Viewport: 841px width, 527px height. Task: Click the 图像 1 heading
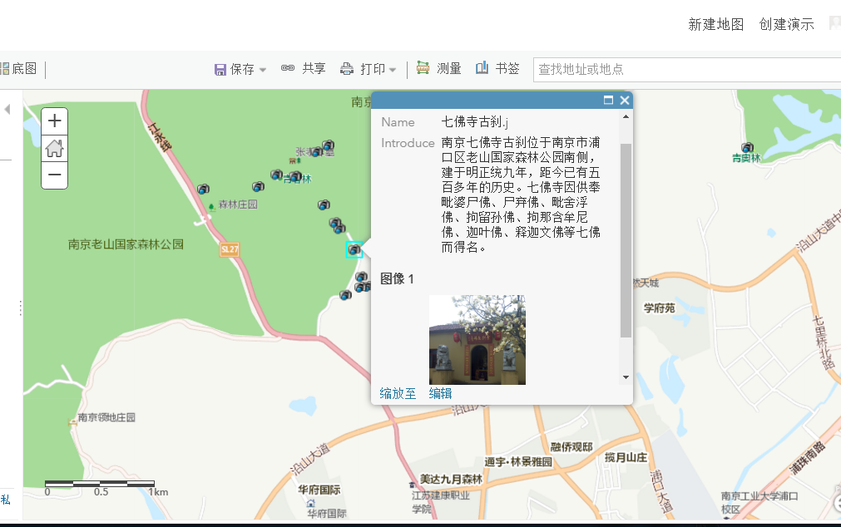pyautogui.click(x=397, y=278)
